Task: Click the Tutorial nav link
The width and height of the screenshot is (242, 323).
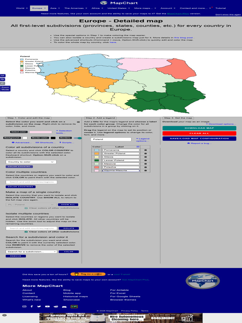Action: [x=221, y=8]
